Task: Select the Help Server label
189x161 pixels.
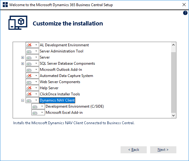Action: click(49, 88)
